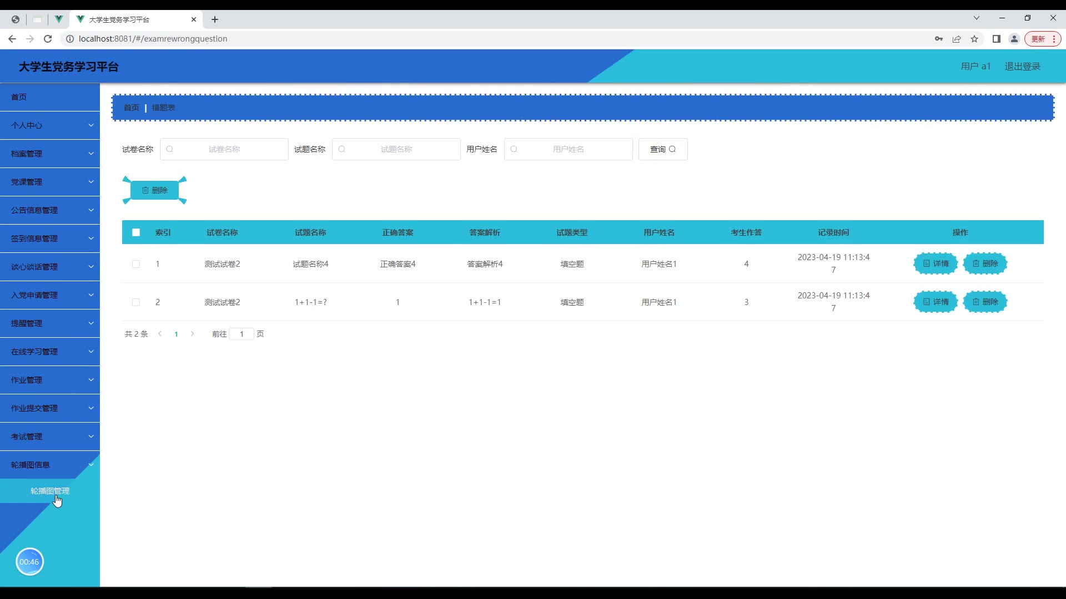Image resolution: width=1066 pixels, height=599 pixels.
Task: Select 轮播图管理 submenu item
Action: tap(50, 491)
